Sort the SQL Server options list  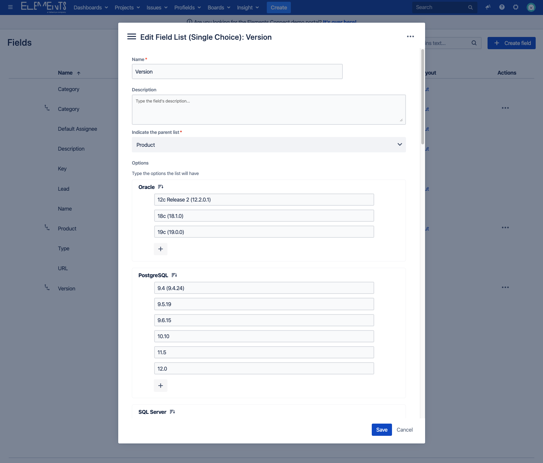(x=172, y=412)
